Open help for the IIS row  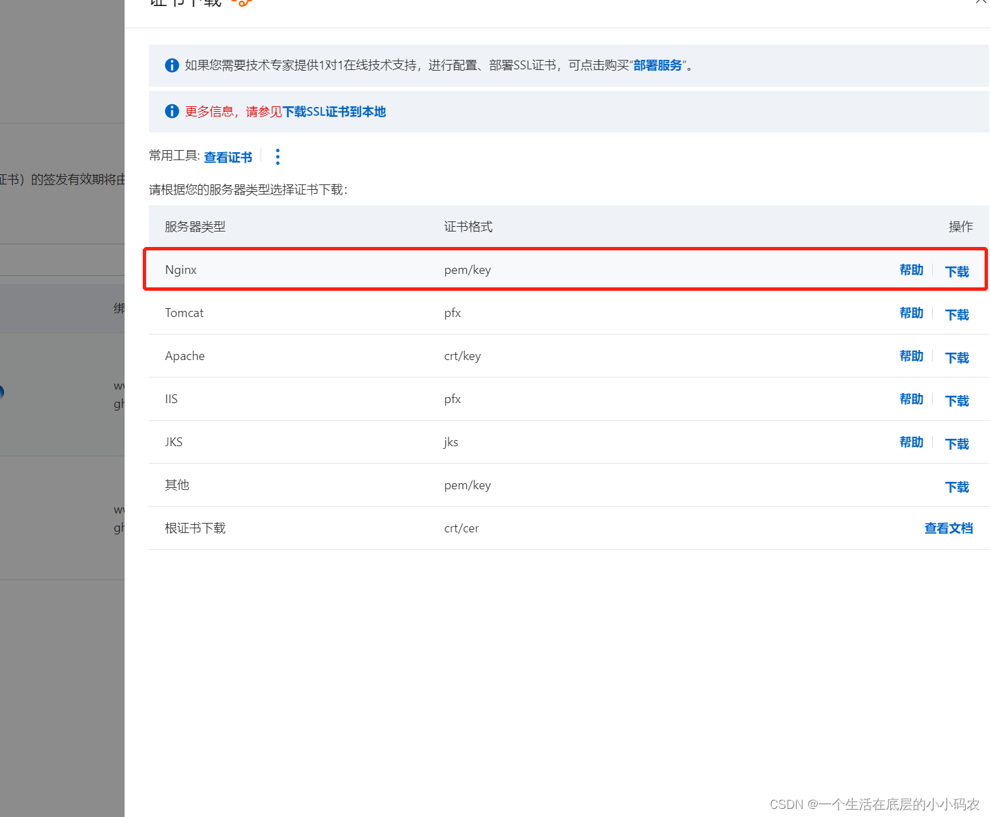pos(911,399)
